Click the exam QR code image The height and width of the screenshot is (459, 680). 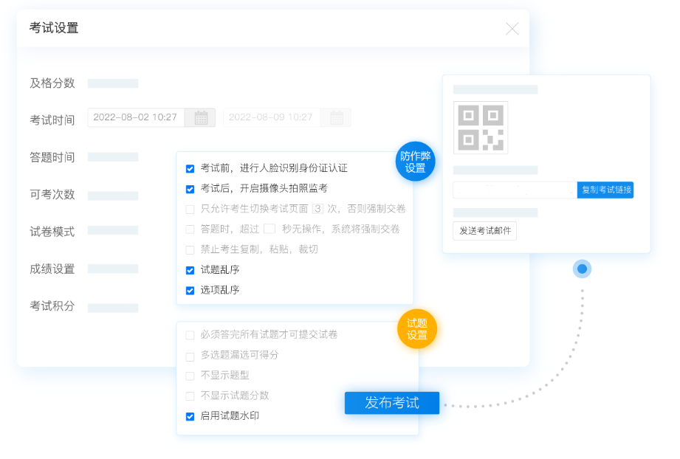point(481,128)
